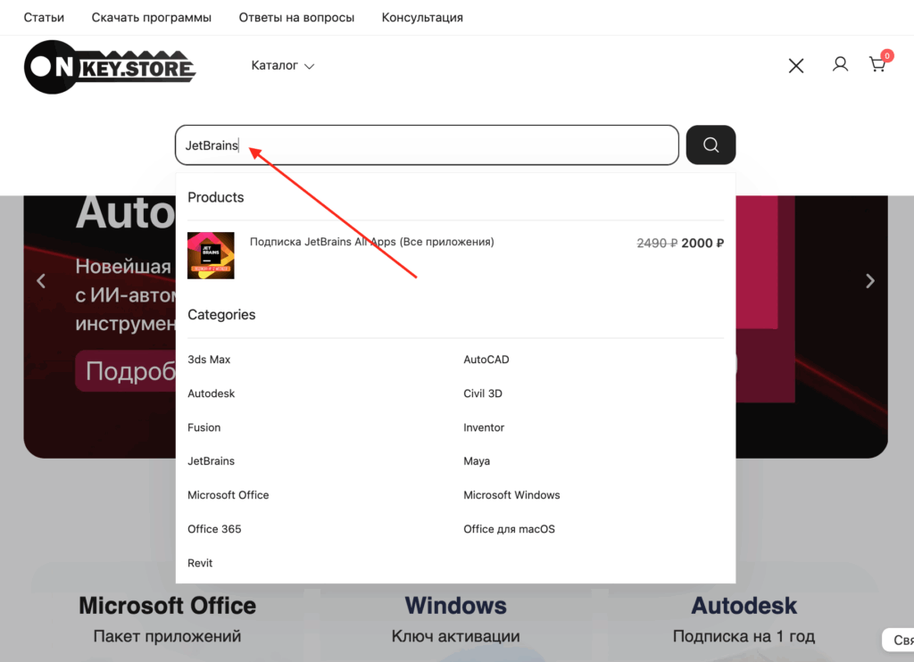Expand the Каталог dropdown
This screenshot has height=662, width=914.
click(282, 66)
